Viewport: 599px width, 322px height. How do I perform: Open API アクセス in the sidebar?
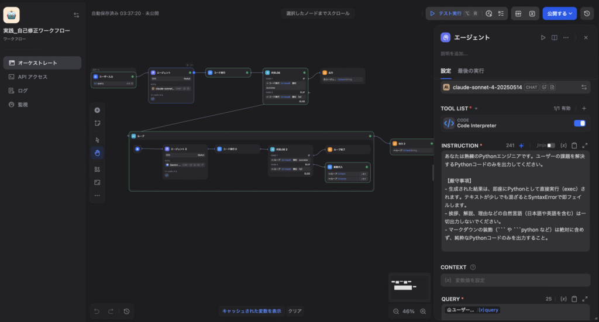[42, 77]
